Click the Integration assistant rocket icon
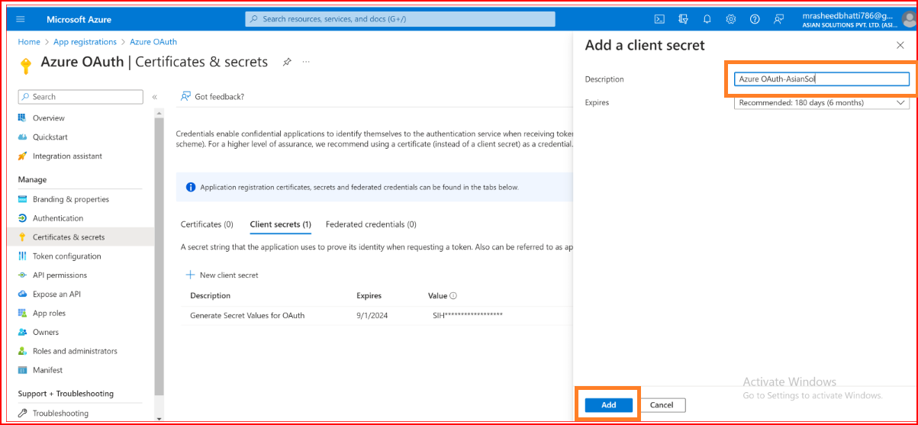Viewport: 918px width, 425px height. (23, 156)
